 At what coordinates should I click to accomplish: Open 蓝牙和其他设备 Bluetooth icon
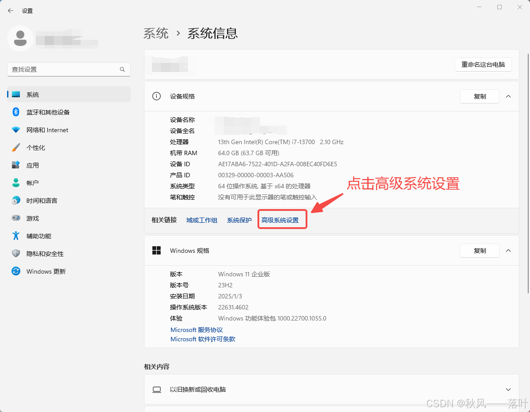coord(16,112)
